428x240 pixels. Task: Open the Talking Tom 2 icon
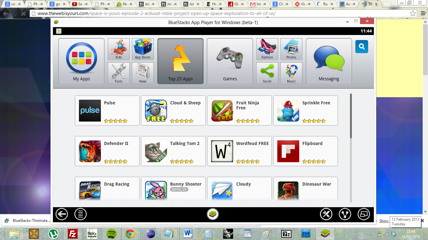pos(156,151)
